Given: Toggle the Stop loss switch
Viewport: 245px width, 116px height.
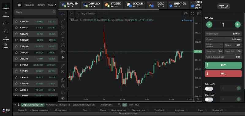Looking at the screenshot, I should [x=209, y=99].
